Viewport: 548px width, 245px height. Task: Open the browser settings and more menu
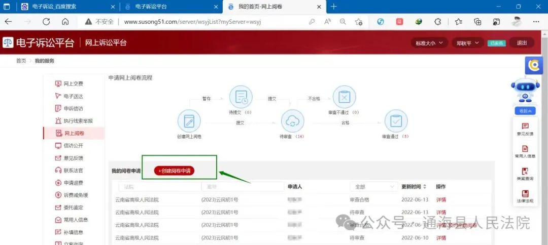click(x=536, y=22)
